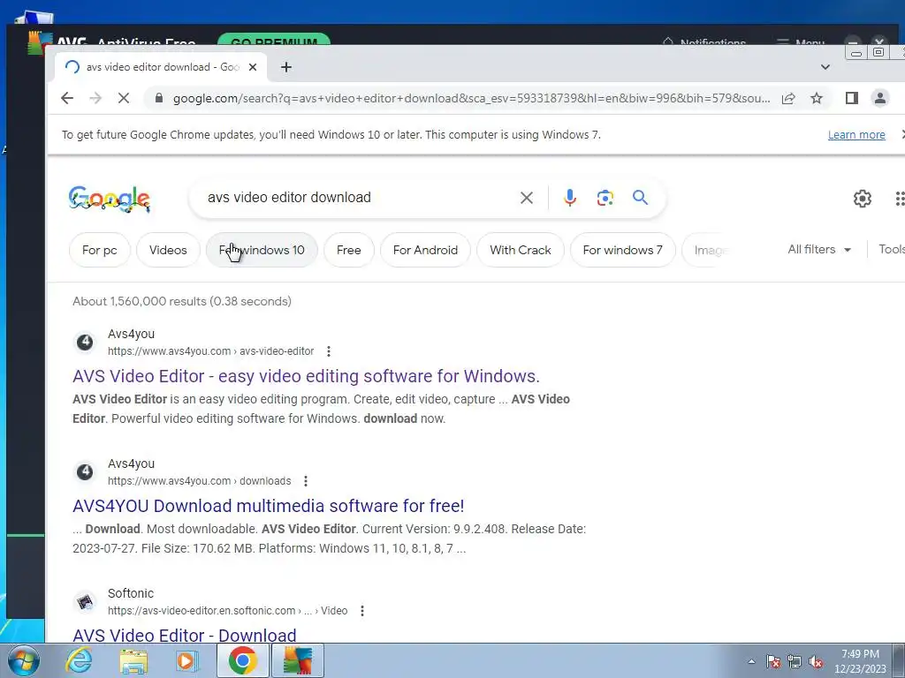
Task: Start voice search with microphone icon
Action: (x=570, y=198)
